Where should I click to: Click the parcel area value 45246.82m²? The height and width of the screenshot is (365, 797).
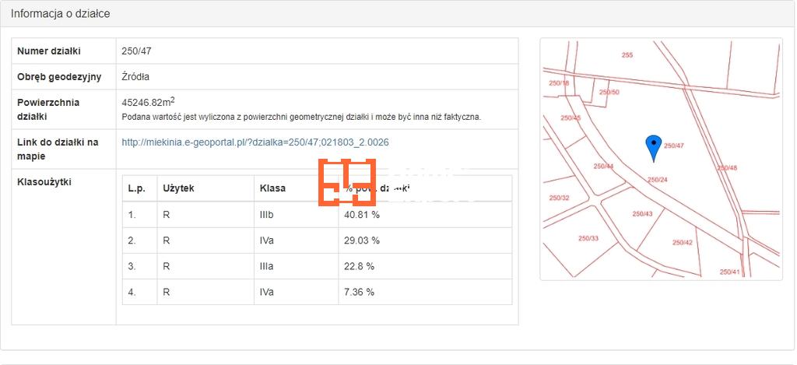148,102
